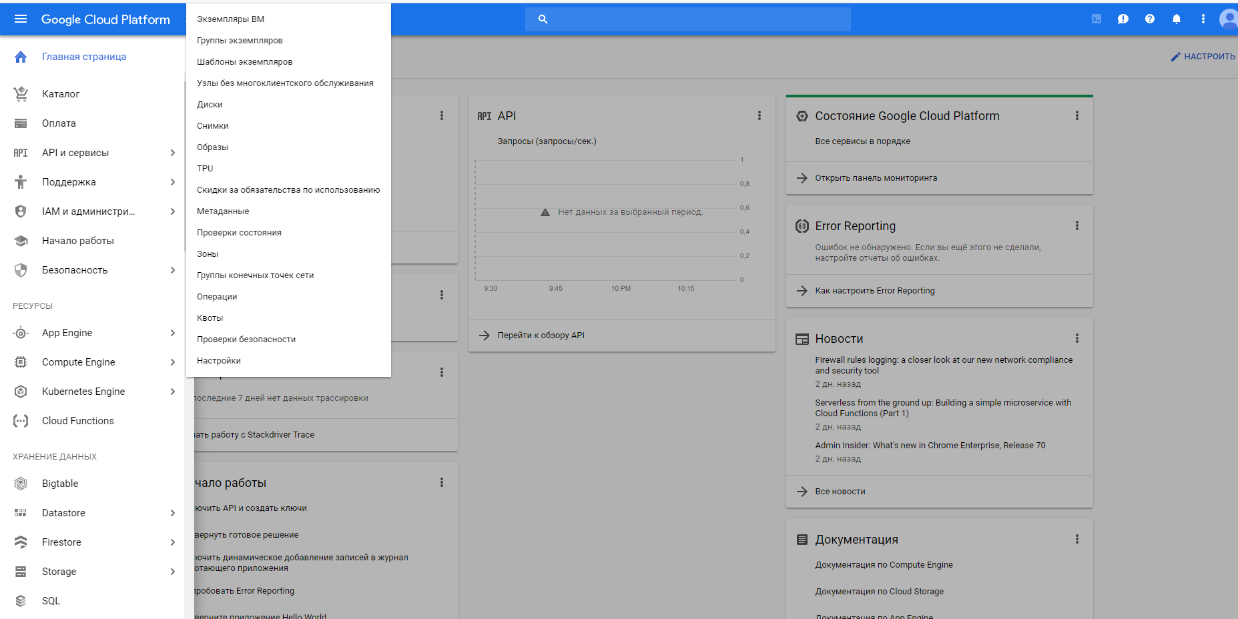Viewport: 1238px width, 619px height.
Task: Expand Datastore submenu arrow
Action: click(x=173, y=513)
